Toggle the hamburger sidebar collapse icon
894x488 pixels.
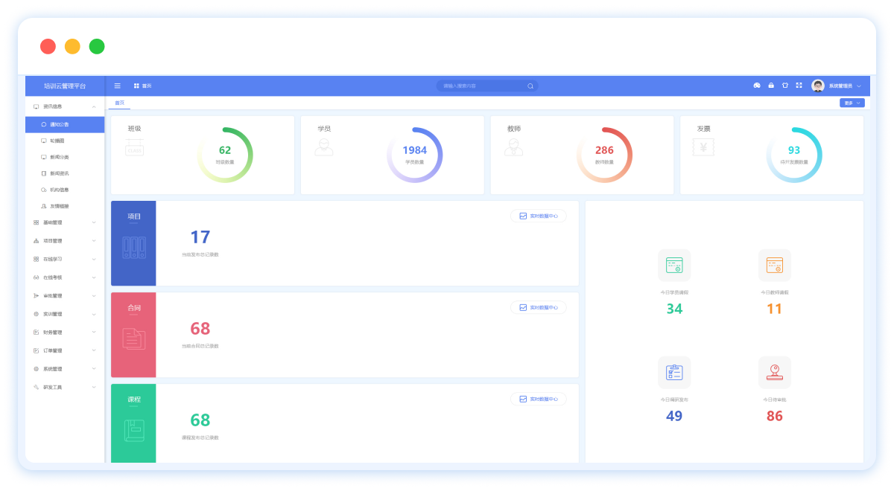point(117,86)
